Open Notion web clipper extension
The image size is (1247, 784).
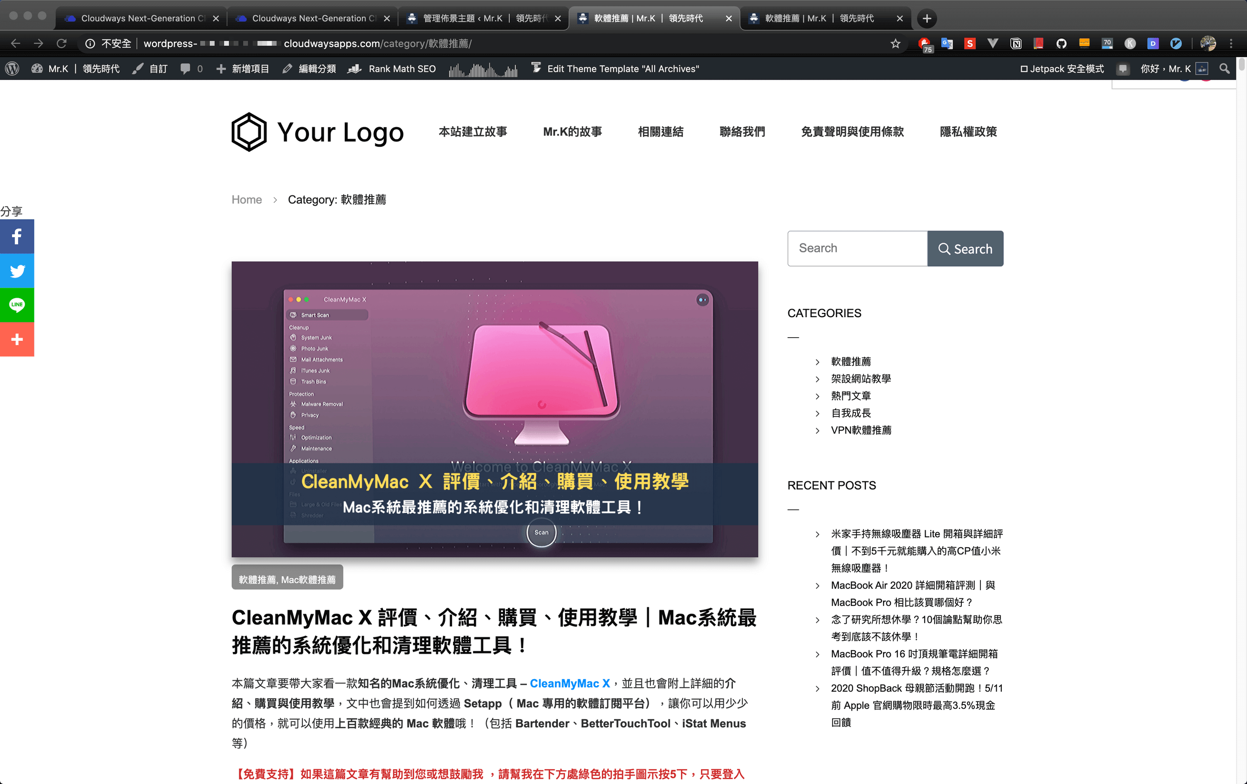tap(1016, 43)
